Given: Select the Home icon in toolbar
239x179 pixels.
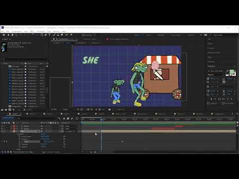Looking at the screenshot, I should pos(4,35).
